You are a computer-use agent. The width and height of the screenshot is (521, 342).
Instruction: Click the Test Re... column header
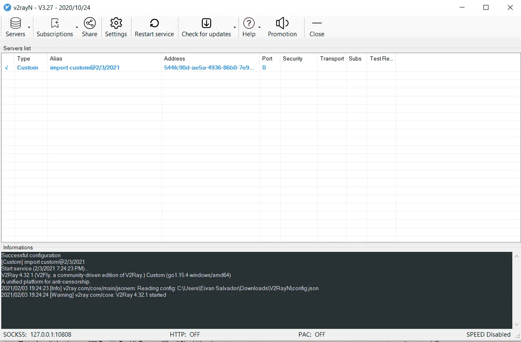(381, 58)
